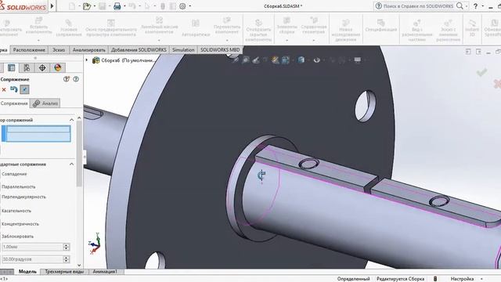Open the Добавления SOLIDWORKS tab
This screenshot has width=501, height=282.
pyautogui.click(x=139, y=50)
